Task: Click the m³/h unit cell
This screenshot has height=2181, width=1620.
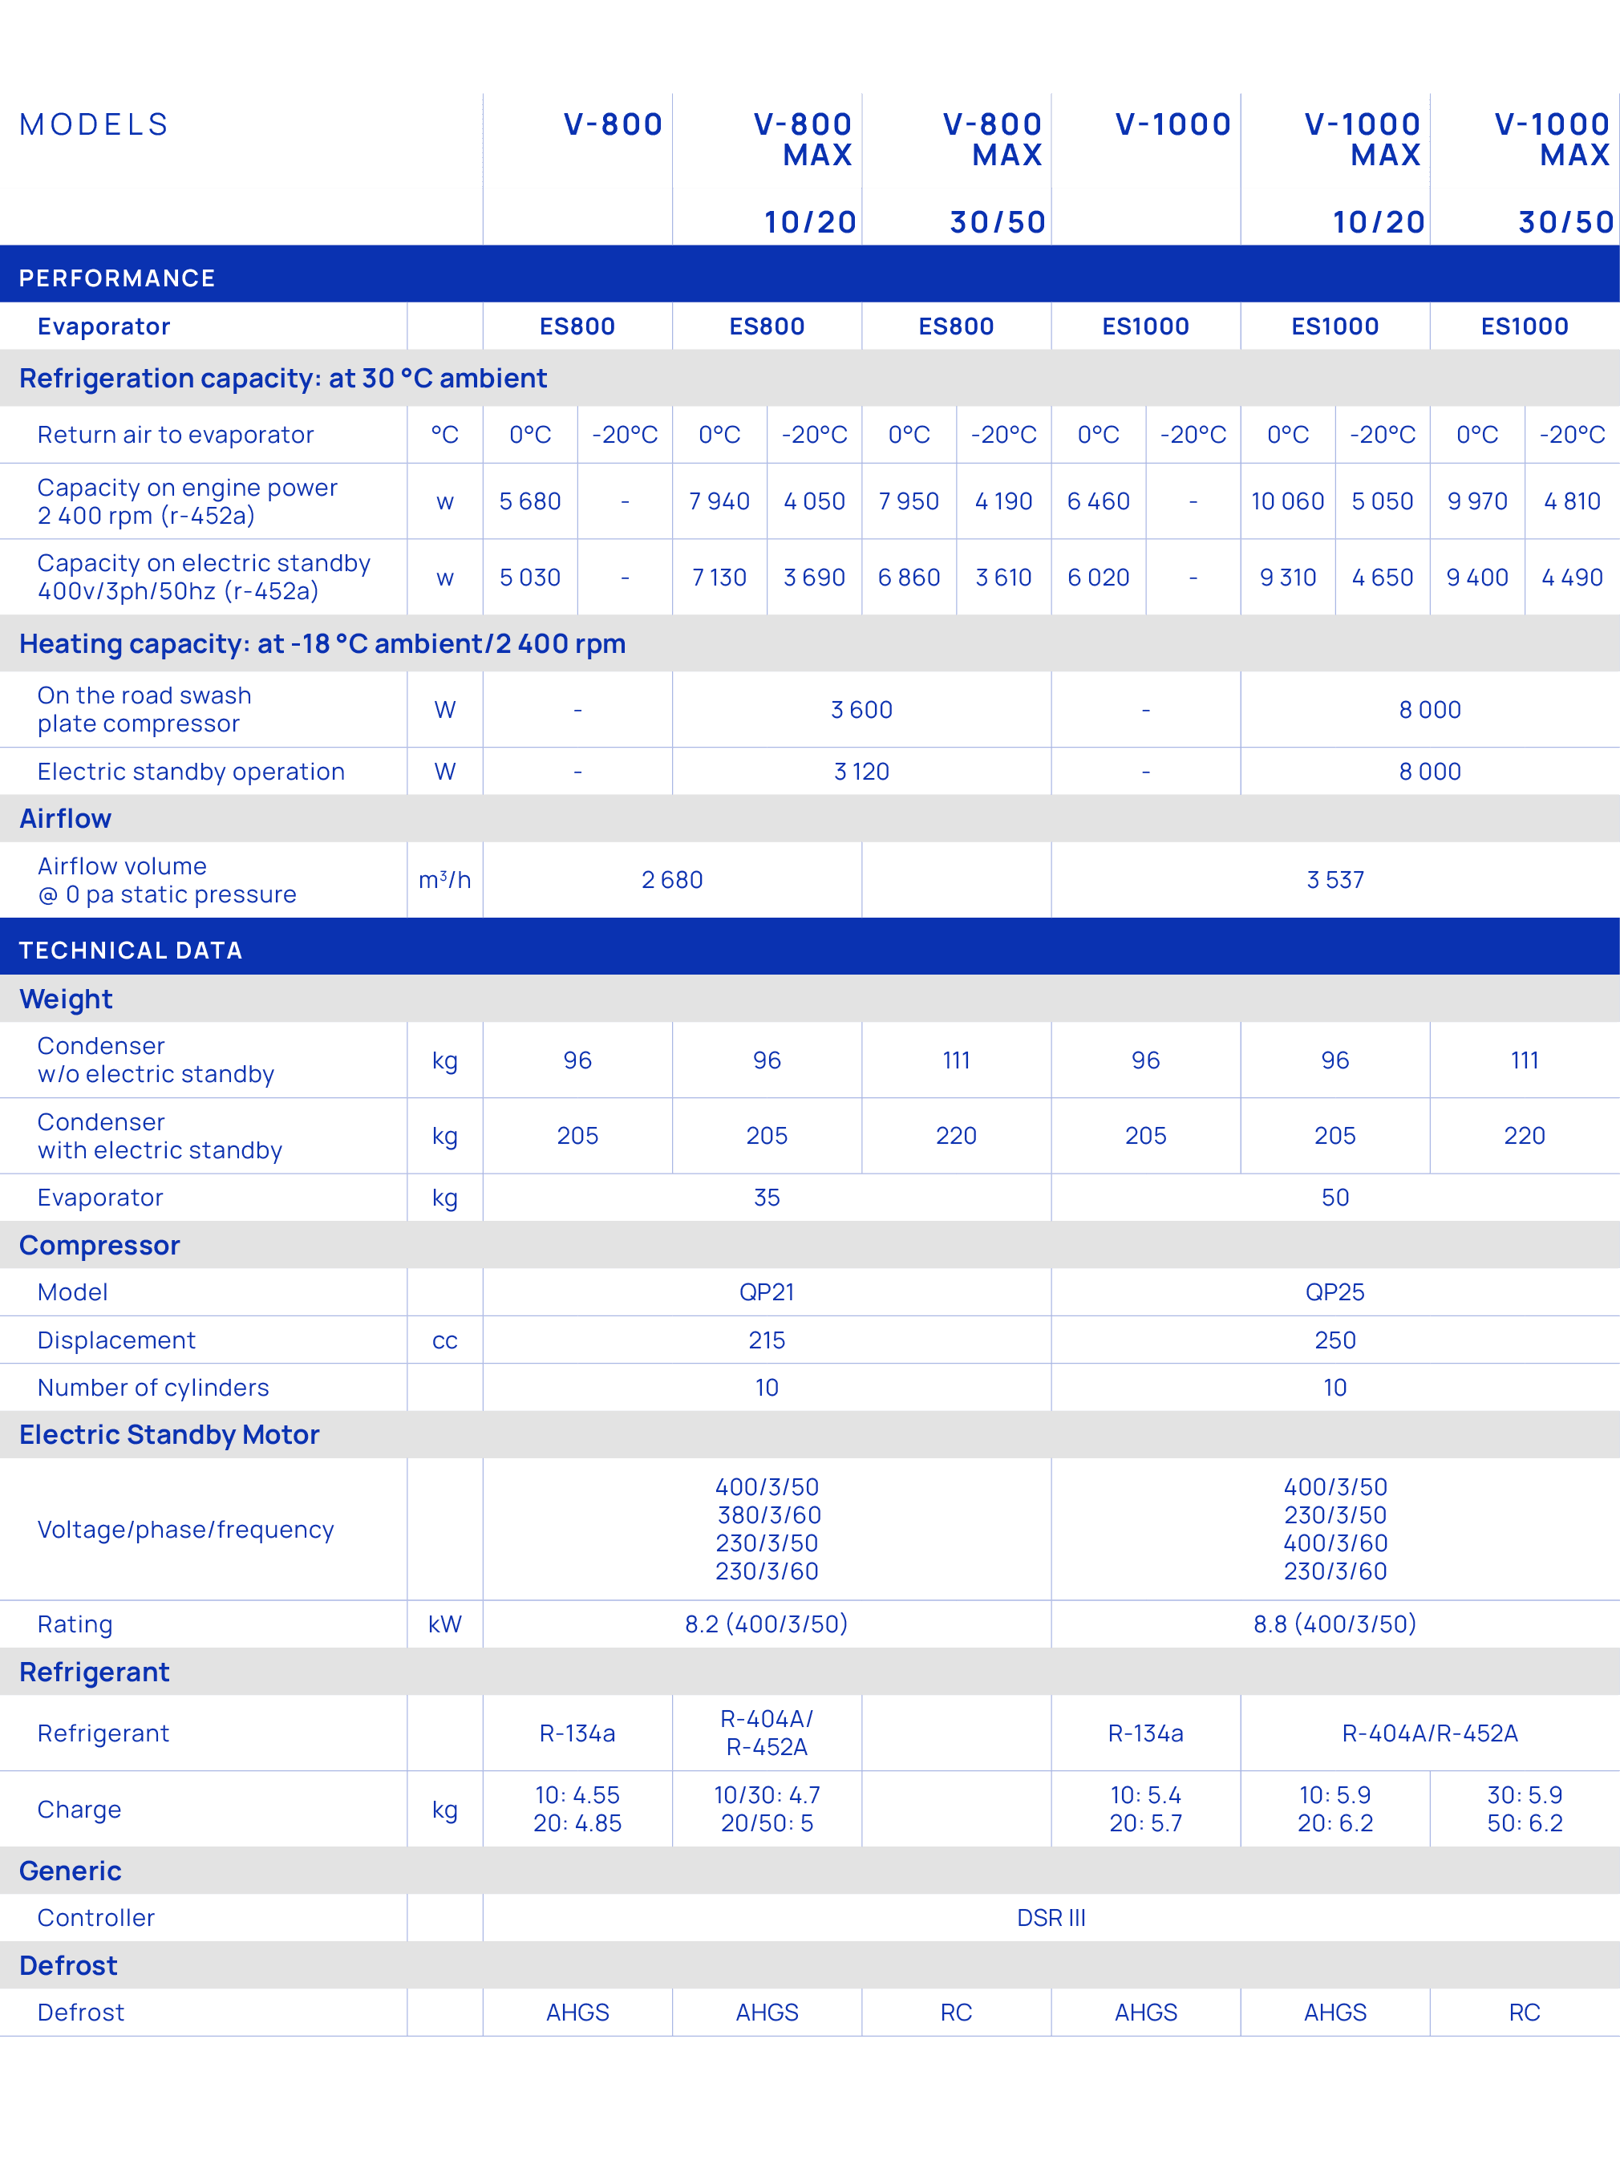Action: pos(444,881)
